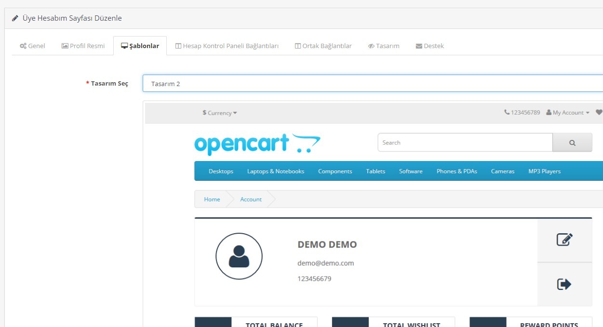Screen dimensions: 603x327
Task: Focus the Search input field
Action: [x=465, y=143]
